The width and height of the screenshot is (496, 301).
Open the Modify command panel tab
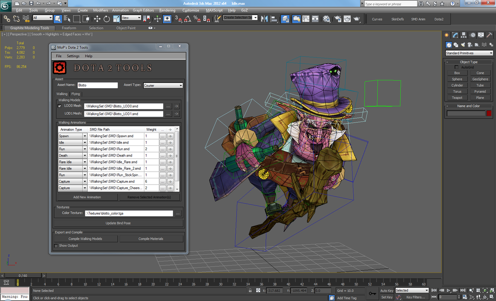455,35
